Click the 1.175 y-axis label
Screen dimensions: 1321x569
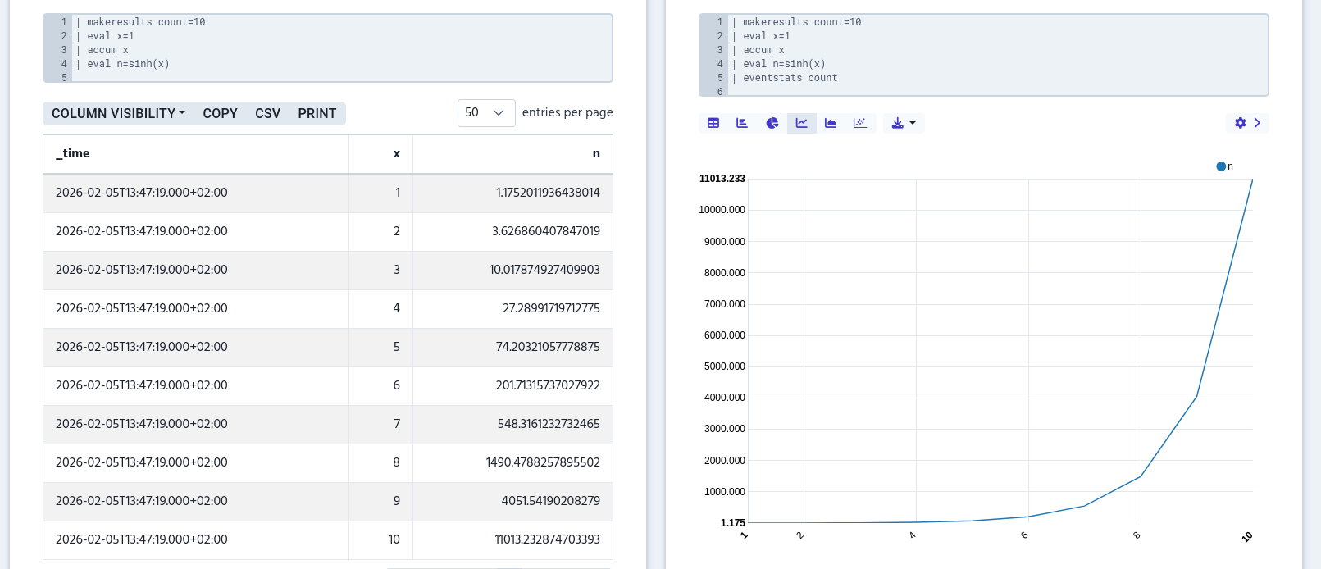click(733, 523)
